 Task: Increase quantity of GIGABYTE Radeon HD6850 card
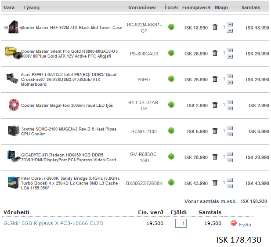pyautogui.click(x=230, y=154)
